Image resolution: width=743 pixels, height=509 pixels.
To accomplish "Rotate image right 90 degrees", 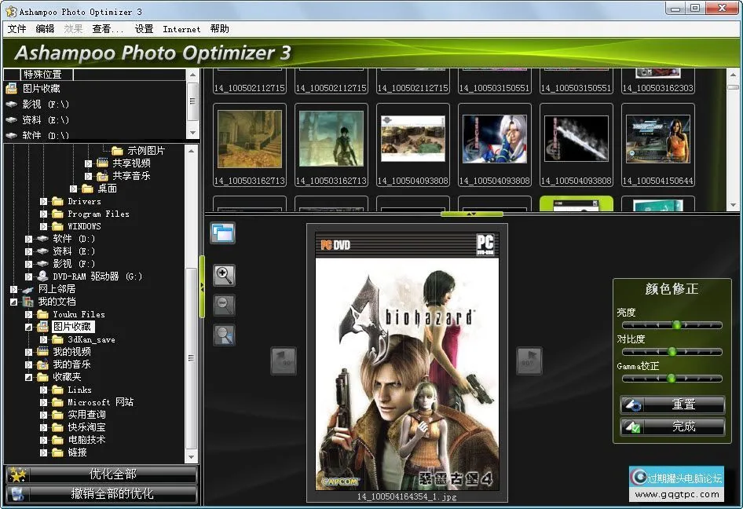I will [x=529, y=361].
